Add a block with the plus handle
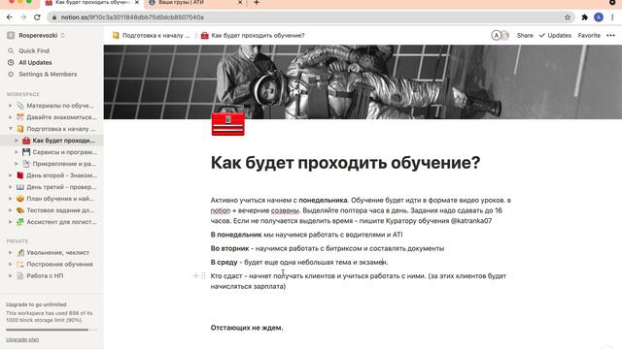 point(195,275)
